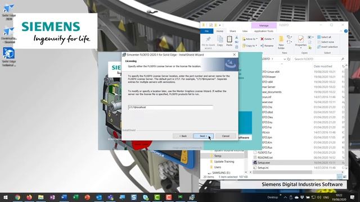Open the Easy access dropdown
360x202 pixels.
(x=289, y=42)
